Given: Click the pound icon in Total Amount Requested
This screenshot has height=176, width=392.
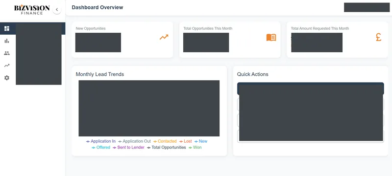Looking at the screenshot, I should point(378,37).
